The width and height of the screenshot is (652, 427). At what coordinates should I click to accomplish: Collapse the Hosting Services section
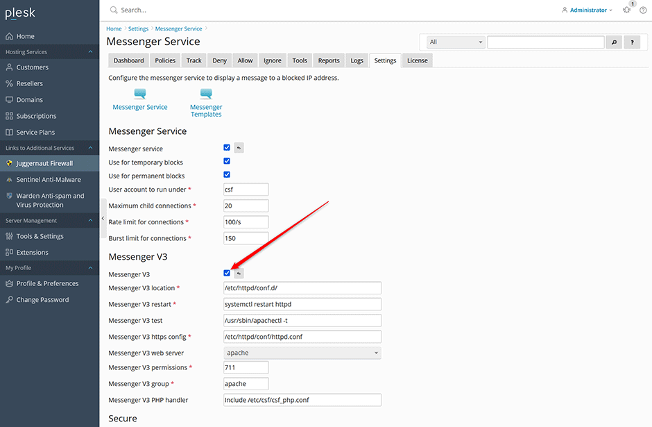click(x=90, y=51)
